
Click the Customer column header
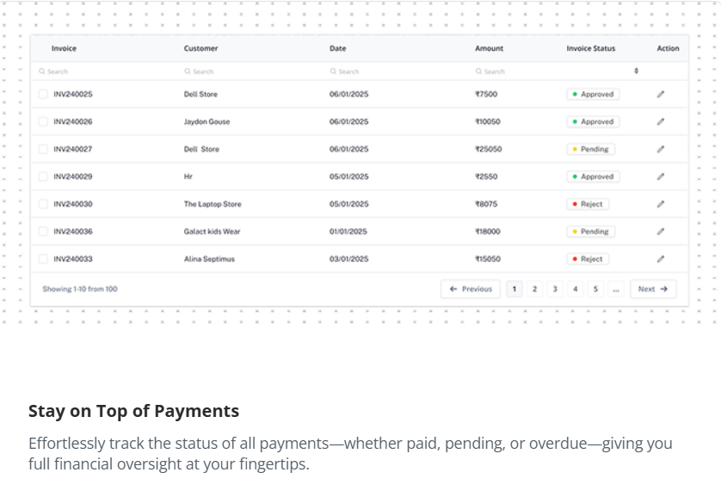tap(201, 48)
